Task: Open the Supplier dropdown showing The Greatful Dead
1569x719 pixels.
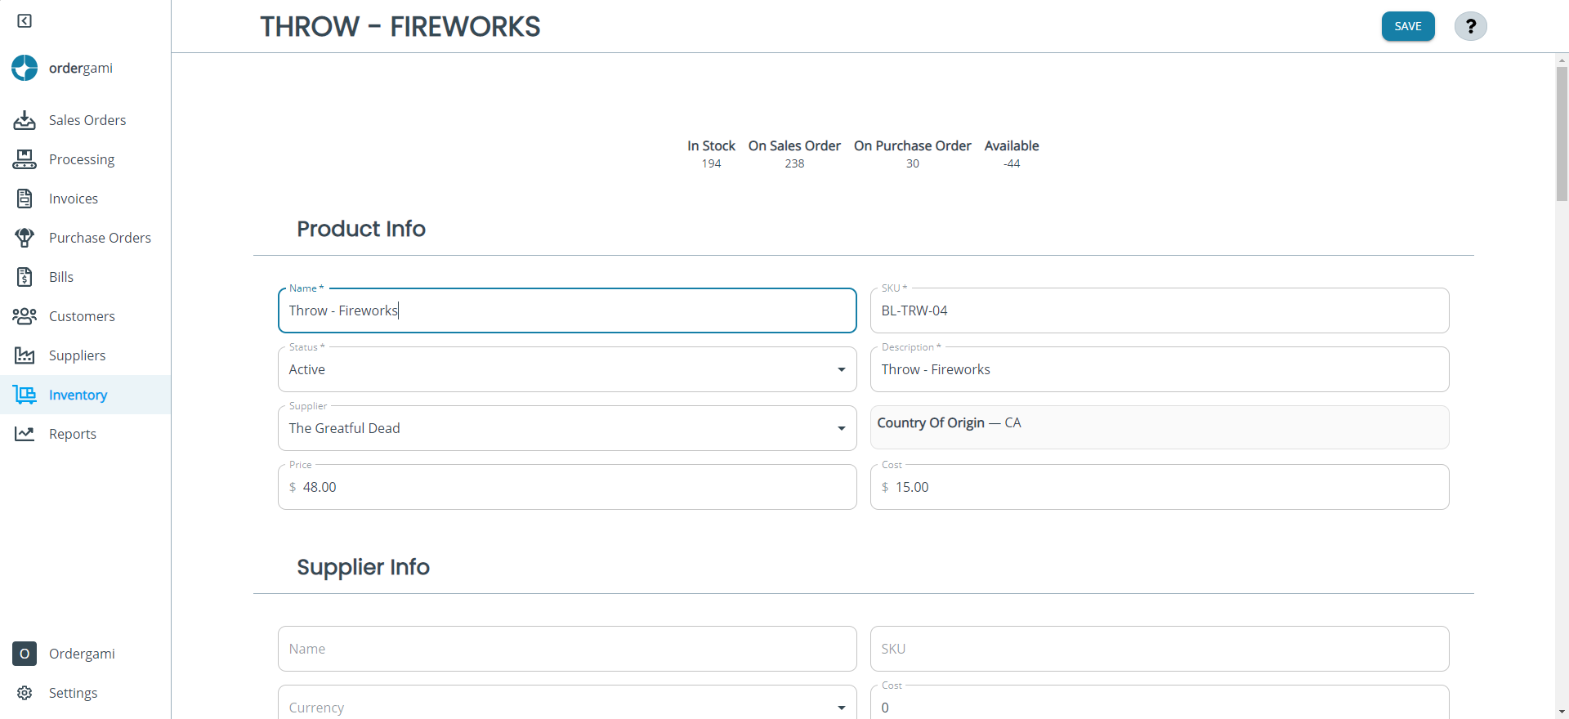Action: pyautogui.click(x=567, y=428)
